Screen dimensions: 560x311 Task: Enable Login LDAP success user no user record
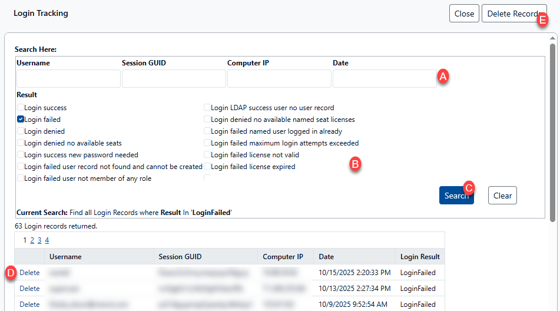click(207, 108)
